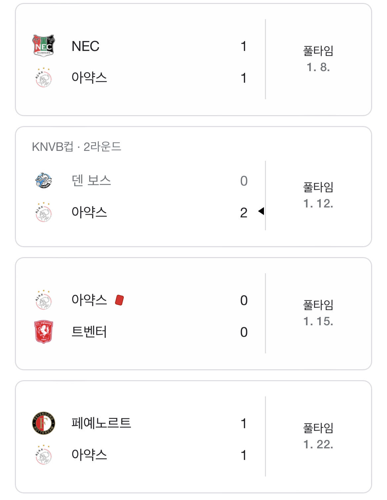The image size is (387, 500).
Task: Click Ajax logo in NEC match card
Action: pyautogui.click(x=43, y=78)
